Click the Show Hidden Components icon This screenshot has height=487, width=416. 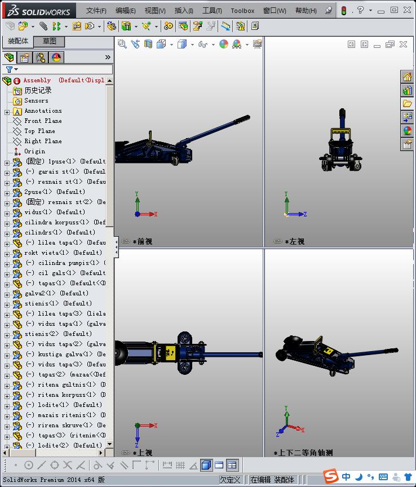[x=111, y=26]
